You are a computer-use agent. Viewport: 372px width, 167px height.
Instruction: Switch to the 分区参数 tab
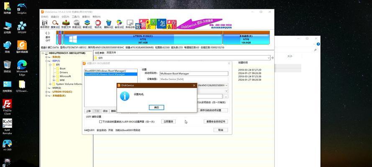[100, 53]
